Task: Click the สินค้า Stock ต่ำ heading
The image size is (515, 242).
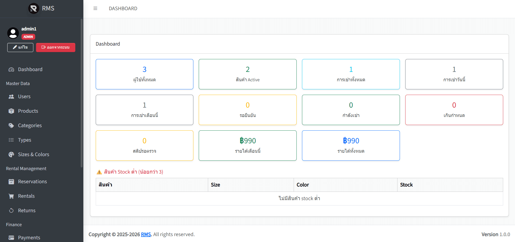Action: (133, 172)
